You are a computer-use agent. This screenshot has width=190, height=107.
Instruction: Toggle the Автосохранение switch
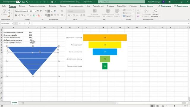point(18,2)
